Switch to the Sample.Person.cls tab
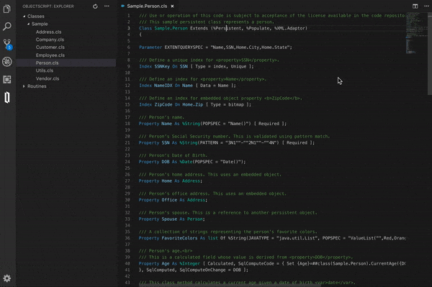The image size is (432, 287). (x=147, y=6)
